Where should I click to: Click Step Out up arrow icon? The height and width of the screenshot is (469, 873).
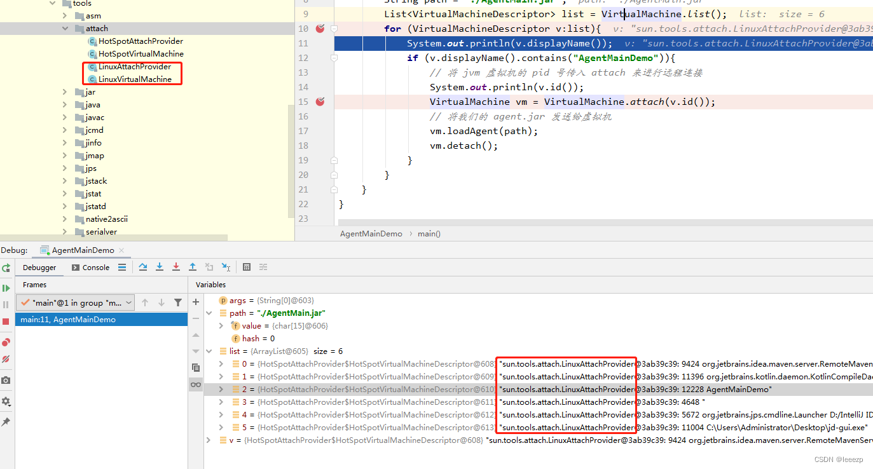193,268
